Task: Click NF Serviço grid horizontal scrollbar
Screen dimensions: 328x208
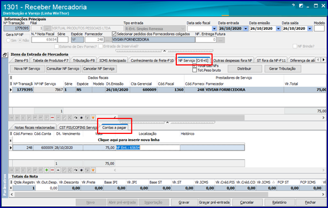Action: (181, 118)
